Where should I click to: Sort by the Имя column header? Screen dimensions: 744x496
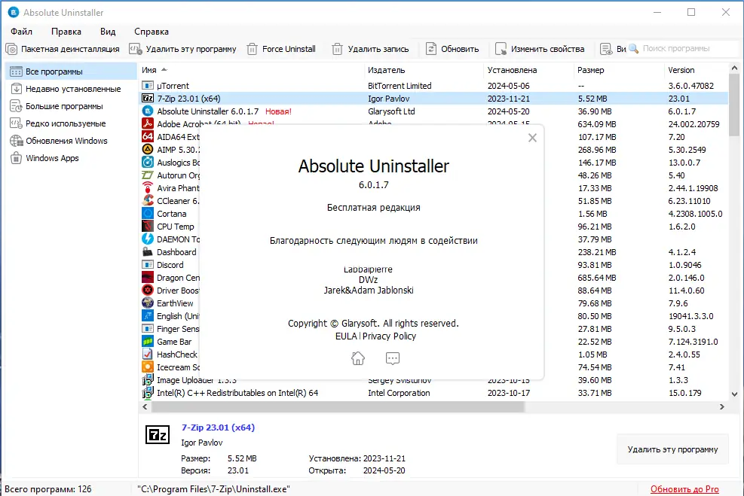pos(251,70)
